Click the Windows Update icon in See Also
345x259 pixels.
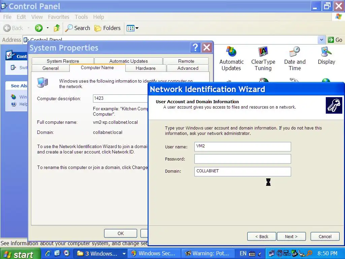13,97
